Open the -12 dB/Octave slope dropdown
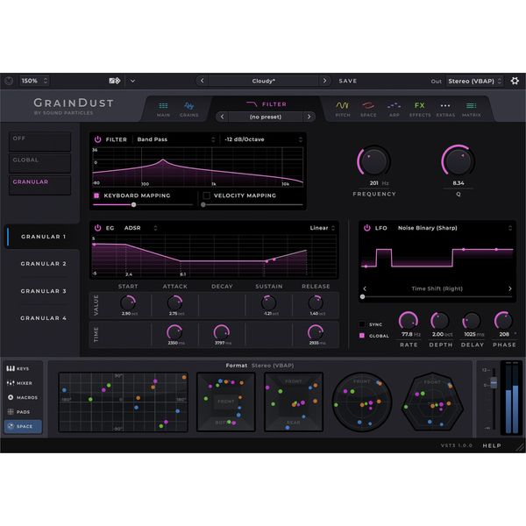The image size is (526, 526). [x=264, y=139]
